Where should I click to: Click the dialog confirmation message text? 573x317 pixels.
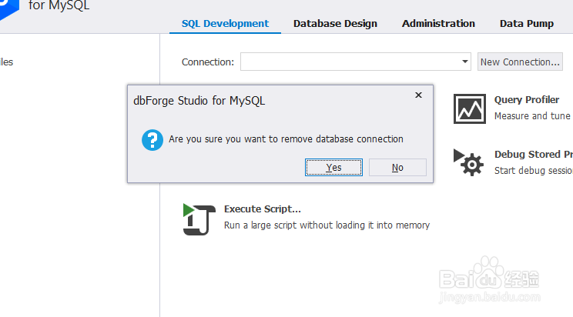[x=286, y=139]
